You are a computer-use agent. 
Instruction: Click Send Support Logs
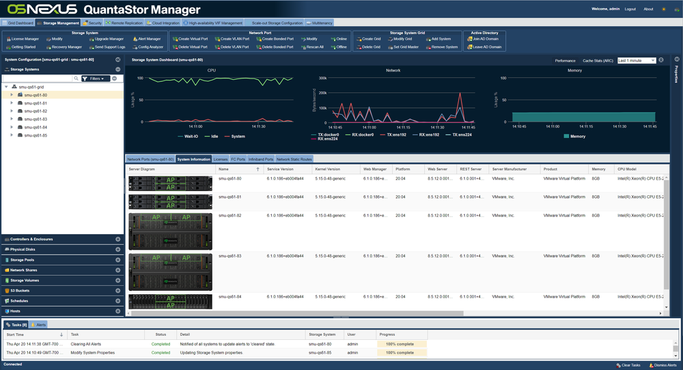coord(107,47)
